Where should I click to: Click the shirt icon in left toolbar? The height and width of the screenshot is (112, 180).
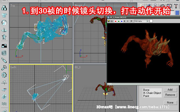tap(4, 15)
